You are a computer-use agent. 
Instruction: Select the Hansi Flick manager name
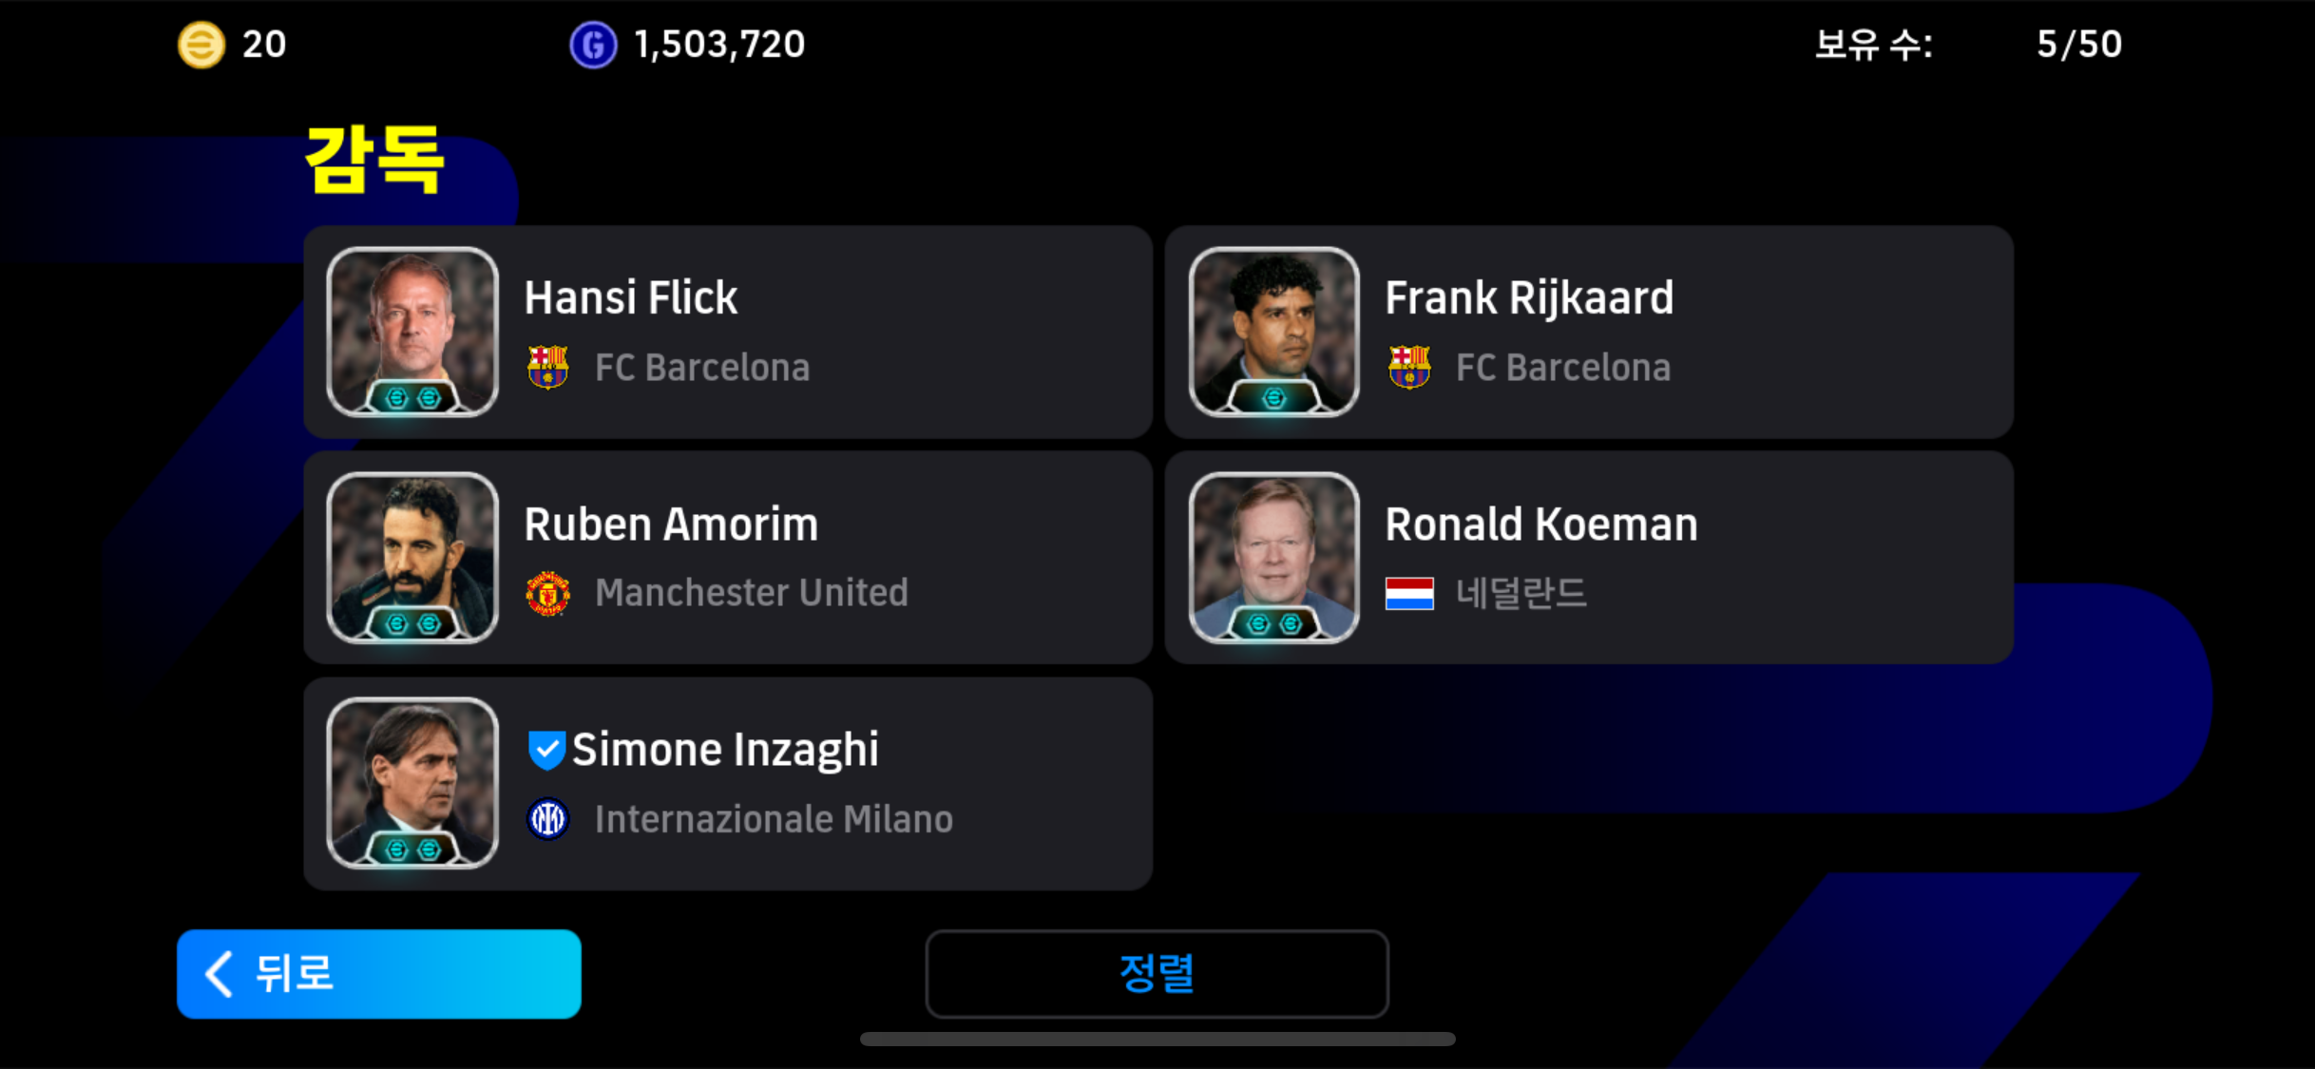[x=631, y=297]
